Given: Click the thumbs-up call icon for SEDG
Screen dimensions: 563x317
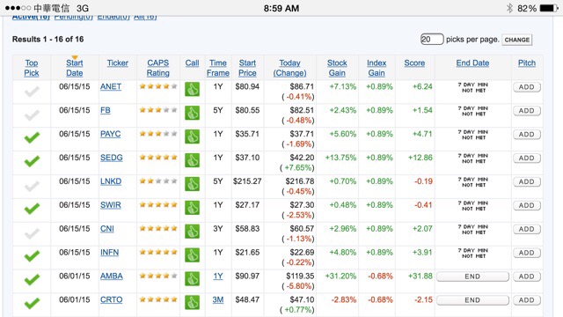Looking at the screenshot, I should (192, 160).
